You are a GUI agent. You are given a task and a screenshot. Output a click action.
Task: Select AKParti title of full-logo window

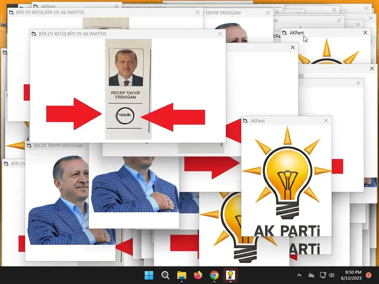tap(258, 121)
